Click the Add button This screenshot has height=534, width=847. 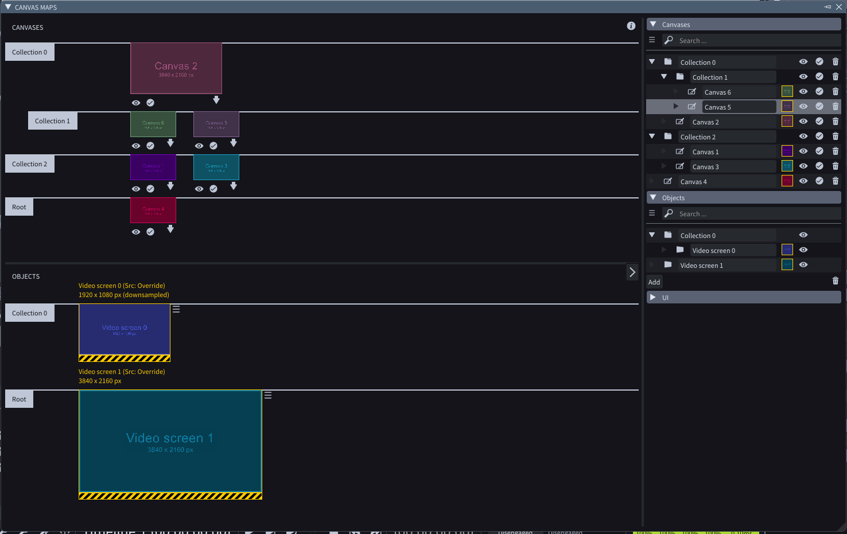tap(654, 282)
